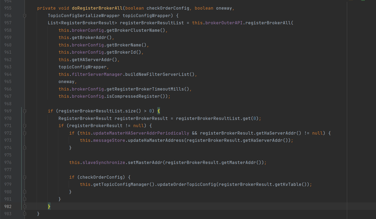Image resolution: width=376 pixels, height=219 pixels.
Task: Click method fold end marker on line 983
Action: (x=25, y=214)
